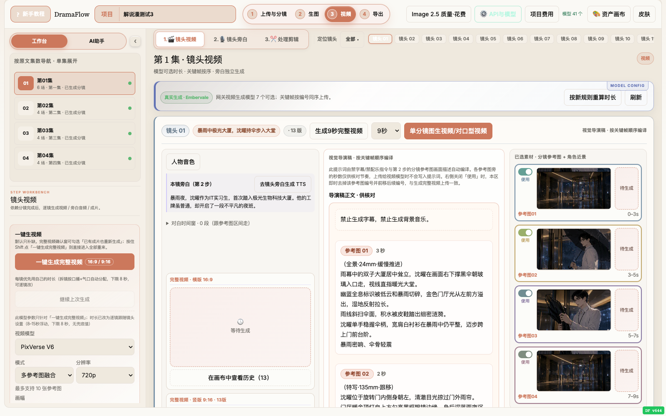
Task: Open 项目费用 button
Action: 542,14
